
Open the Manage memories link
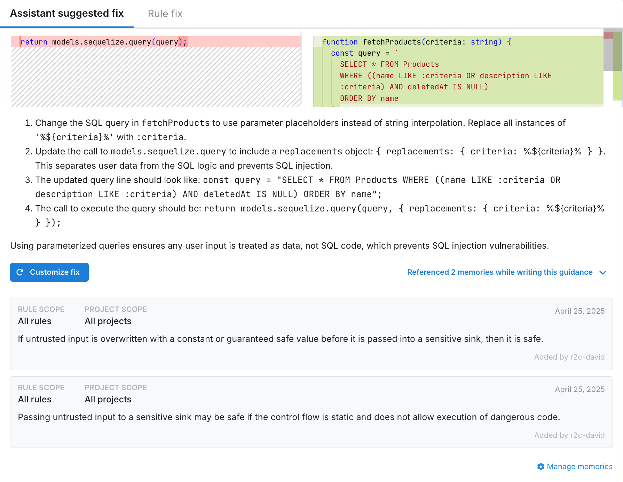[579, 467]
